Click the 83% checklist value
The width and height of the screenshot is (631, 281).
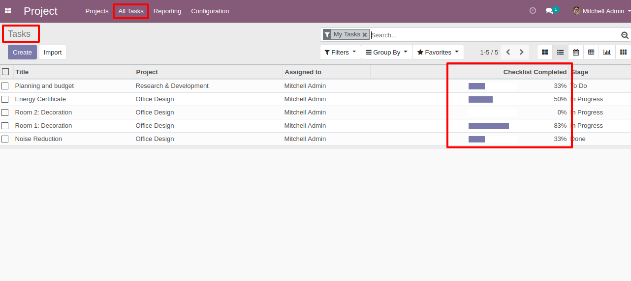point(560,126)
